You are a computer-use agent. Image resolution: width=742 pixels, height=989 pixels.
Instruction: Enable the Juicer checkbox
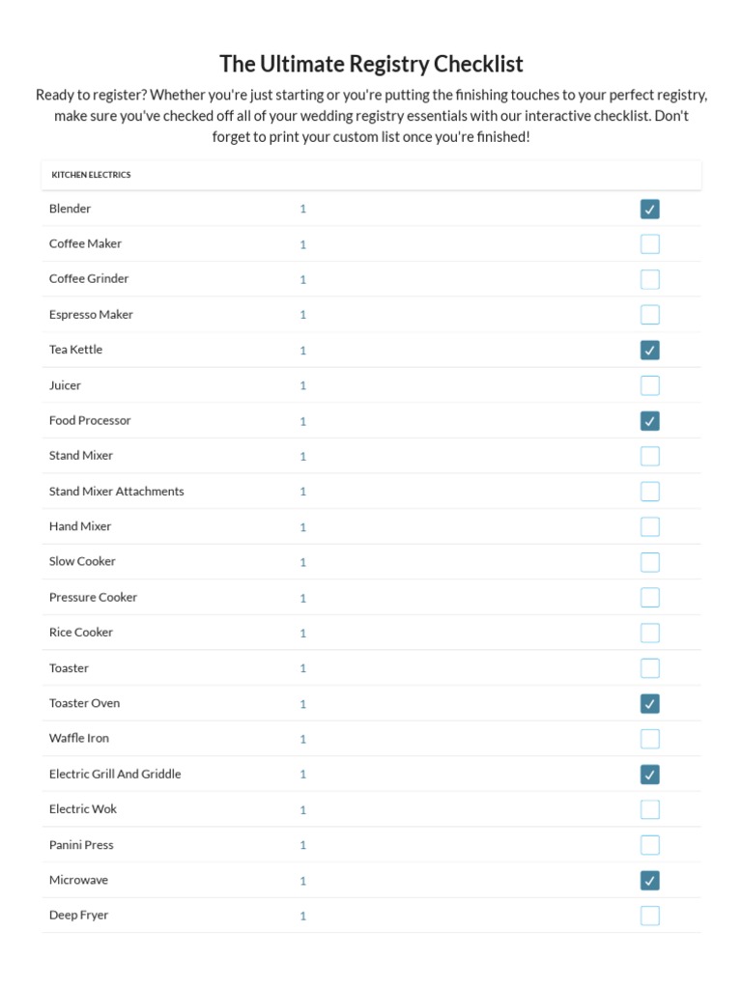[x=650, y=385]
